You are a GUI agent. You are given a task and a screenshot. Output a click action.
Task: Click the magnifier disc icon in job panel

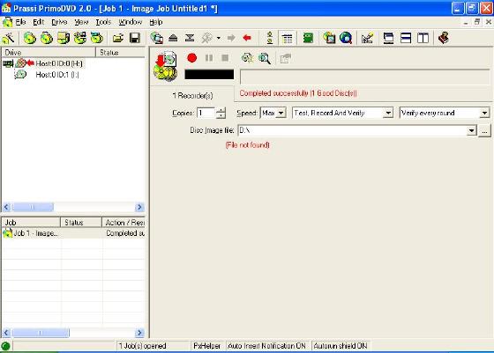click(x=265, y=58)
